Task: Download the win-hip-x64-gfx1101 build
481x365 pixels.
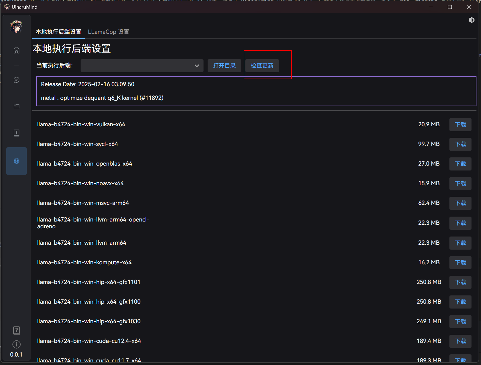Action: click(x=460, y=282)
